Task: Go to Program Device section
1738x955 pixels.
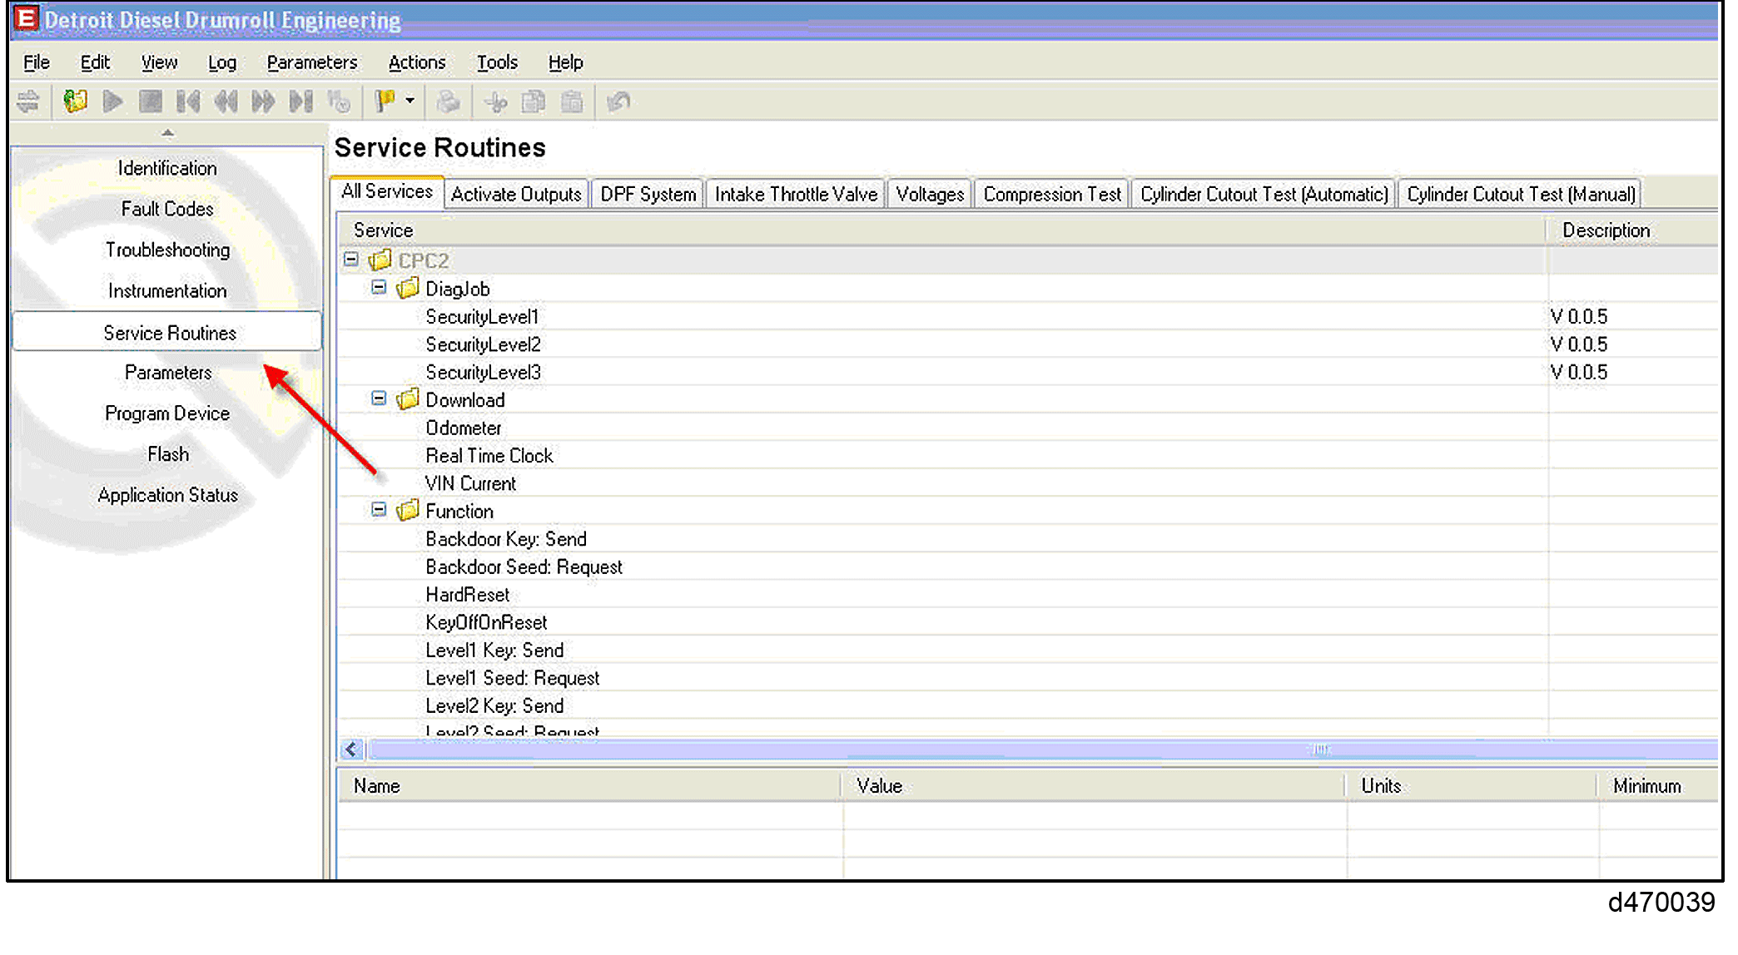Action: (167, 413)
